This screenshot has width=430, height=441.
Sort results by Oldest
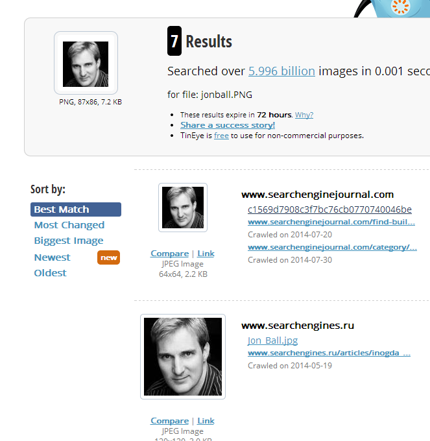(x=50, y=273)
